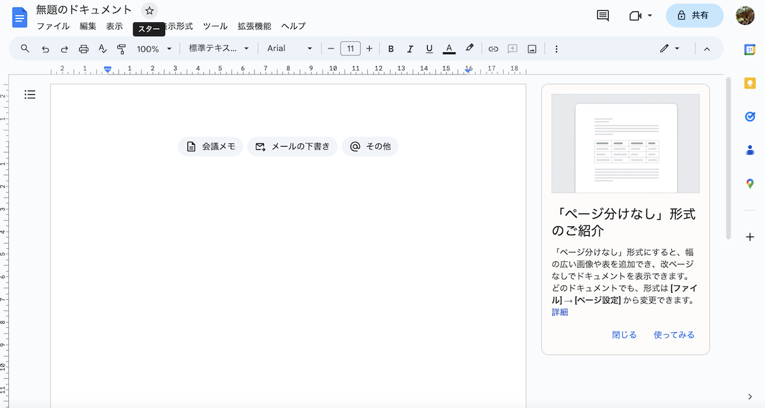The image size is (765, 408).
Task: Rename the title 無題のドキュメント
Action: [x=84, y=10]
